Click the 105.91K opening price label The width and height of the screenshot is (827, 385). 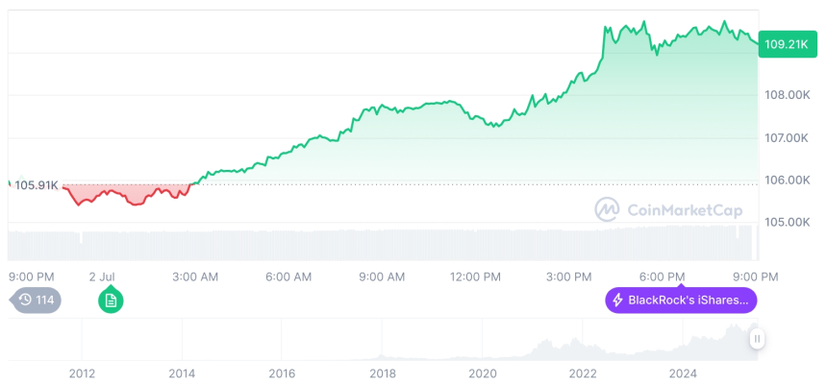[37, 185]
